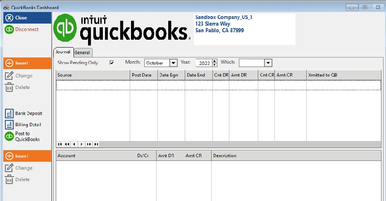Viewport: 386px width, 201px height.
Task: Click the journal grid's Amt DR column header
Action: (244, 75)
